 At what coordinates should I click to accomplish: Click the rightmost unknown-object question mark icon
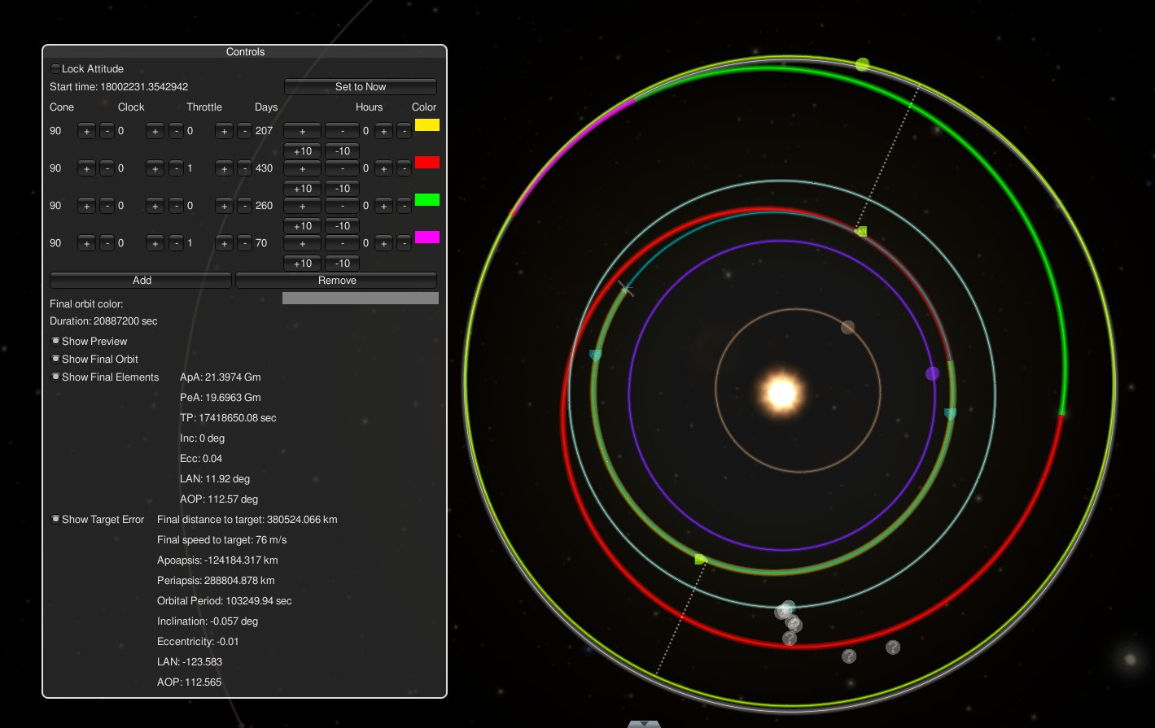click(x=893, y=647)
